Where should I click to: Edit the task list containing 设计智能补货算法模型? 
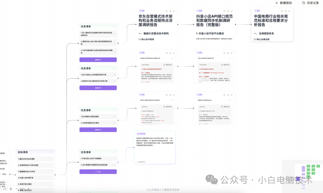click(x=114, y=110)
